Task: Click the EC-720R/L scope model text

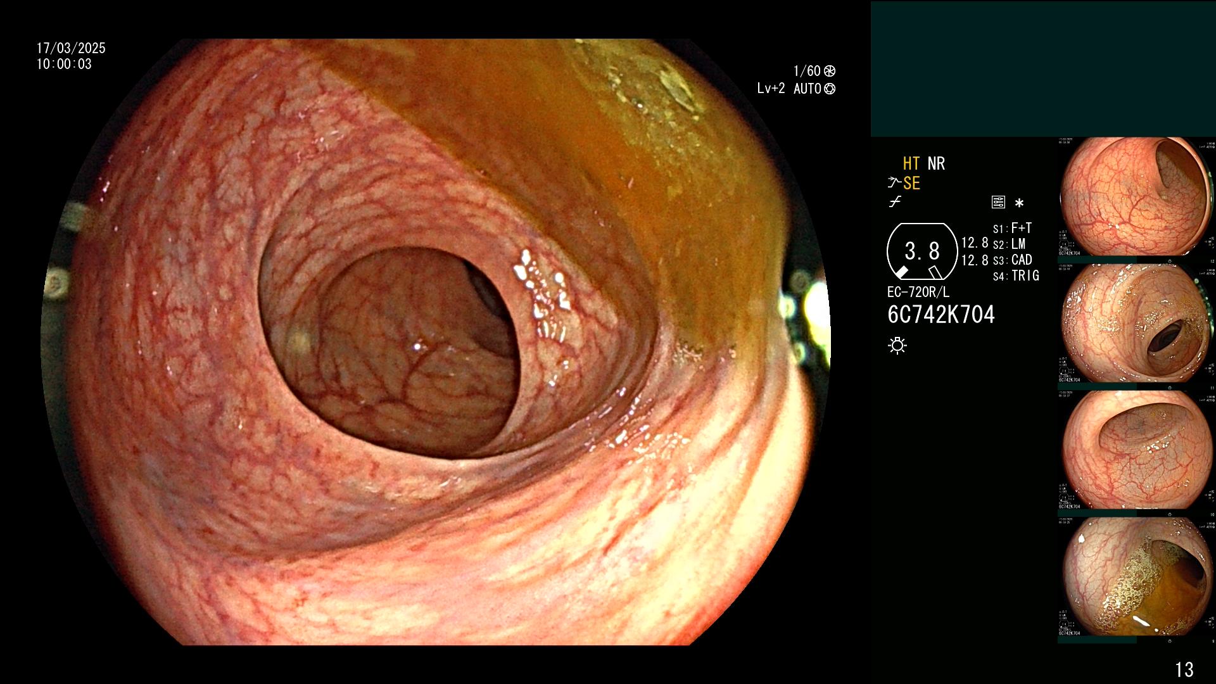Action: pyautogui.click(x=918, y=293)
